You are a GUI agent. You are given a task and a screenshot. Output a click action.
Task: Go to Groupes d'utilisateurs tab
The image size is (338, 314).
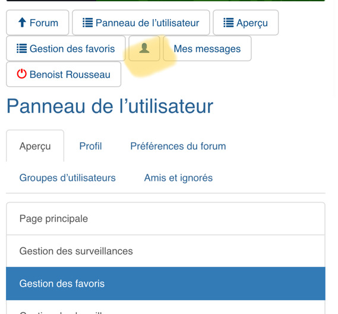[x=68, y=178]
